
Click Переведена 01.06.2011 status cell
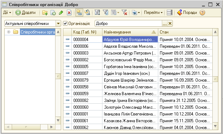pos(185,93)
